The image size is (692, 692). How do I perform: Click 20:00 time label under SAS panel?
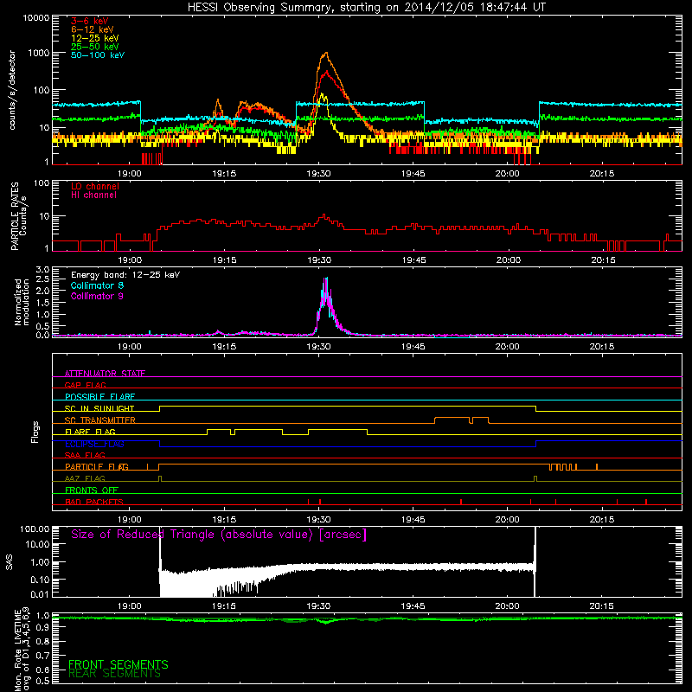coord(507,606)
